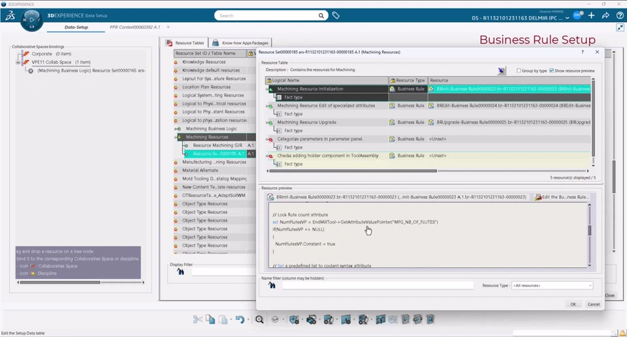The image size is (627, 337).
Task: Click the Resource Type column header
Action: [408, 80]
